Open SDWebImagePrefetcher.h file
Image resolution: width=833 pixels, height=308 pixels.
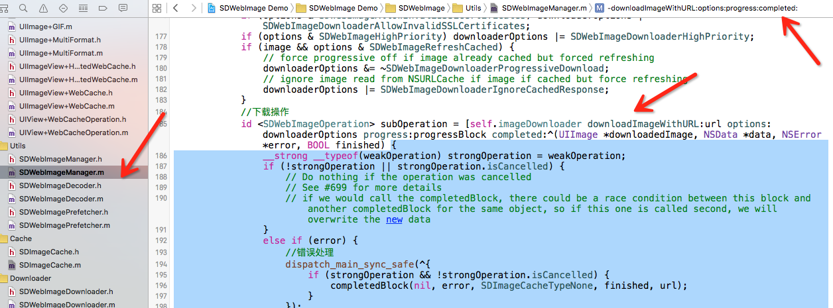click(64, 212)
